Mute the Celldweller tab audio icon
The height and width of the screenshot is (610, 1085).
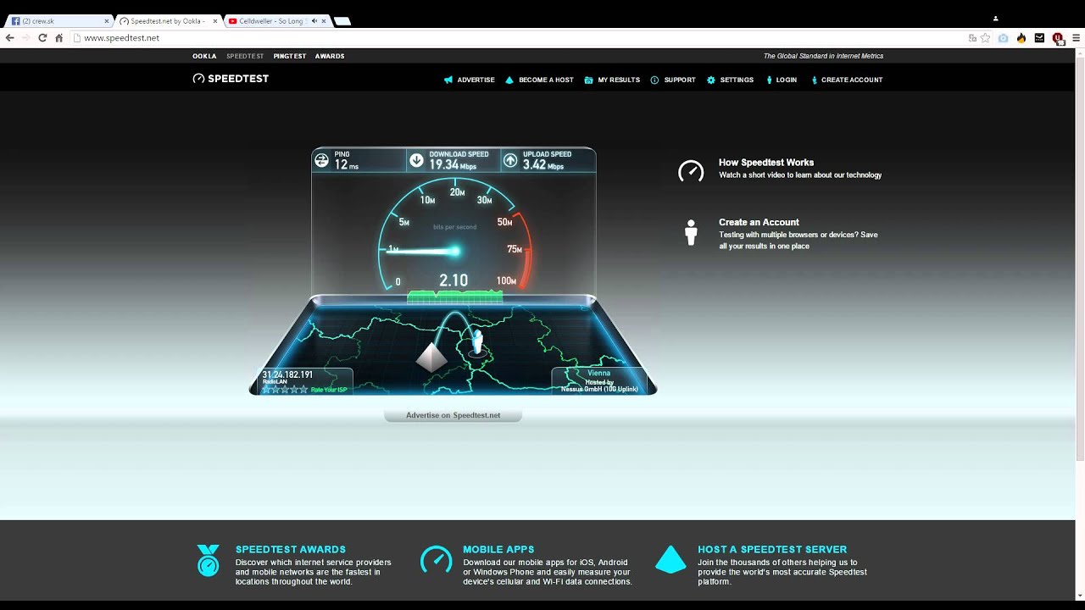point(314,21)
